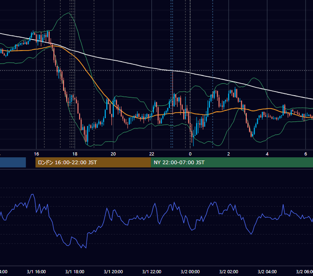The image size is (313, 276).
Task: Select the ロンドン 16:00-22:00 JST session bar
Action: (x=93, y=162)
